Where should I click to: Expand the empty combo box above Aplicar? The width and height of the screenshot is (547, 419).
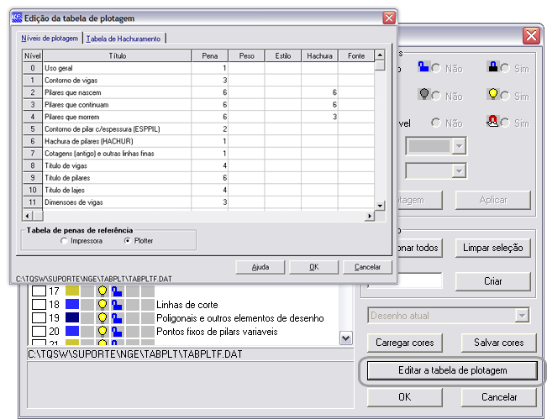[458, 170]
